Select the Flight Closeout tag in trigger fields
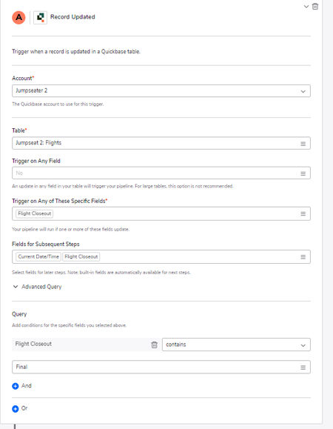This screenshot has width=333, height=429. point(35,213)
